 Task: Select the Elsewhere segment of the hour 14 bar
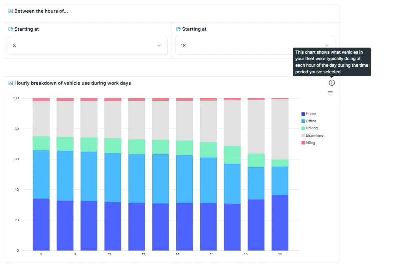[x=184, y=121]
